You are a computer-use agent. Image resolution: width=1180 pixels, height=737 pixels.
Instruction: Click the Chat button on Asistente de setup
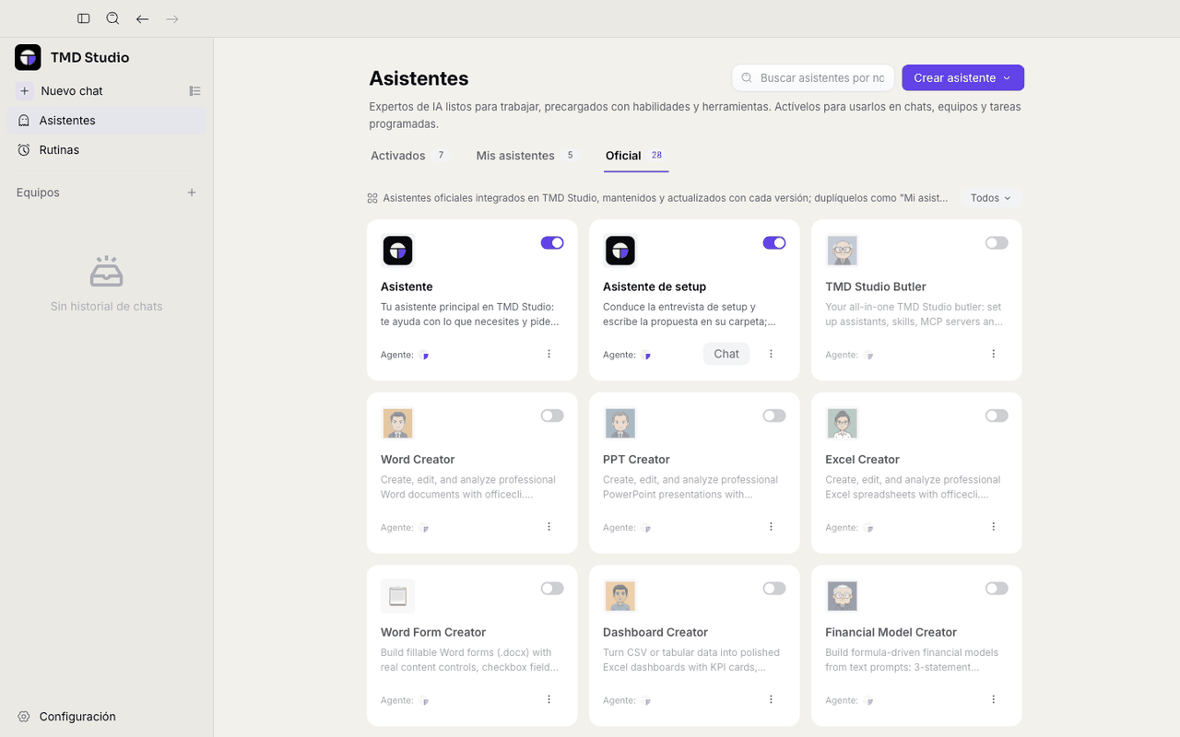[x=726, y=354]
